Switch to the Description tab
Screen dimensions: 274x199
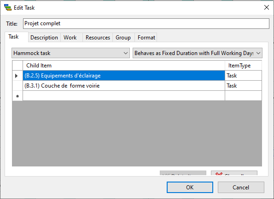(x=44, y=38)
